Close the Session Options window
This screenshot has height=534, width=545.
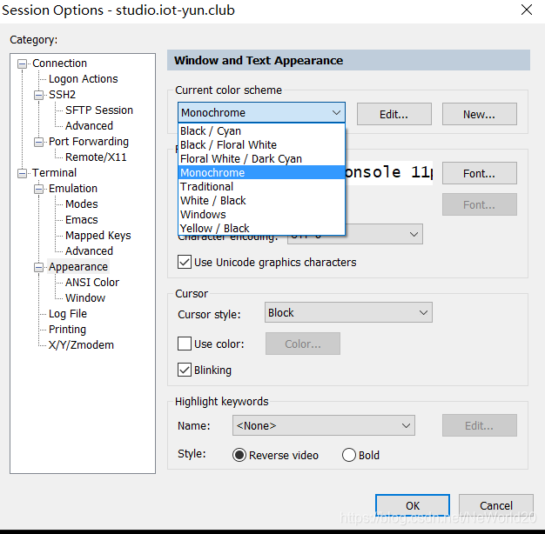point(527,10)
